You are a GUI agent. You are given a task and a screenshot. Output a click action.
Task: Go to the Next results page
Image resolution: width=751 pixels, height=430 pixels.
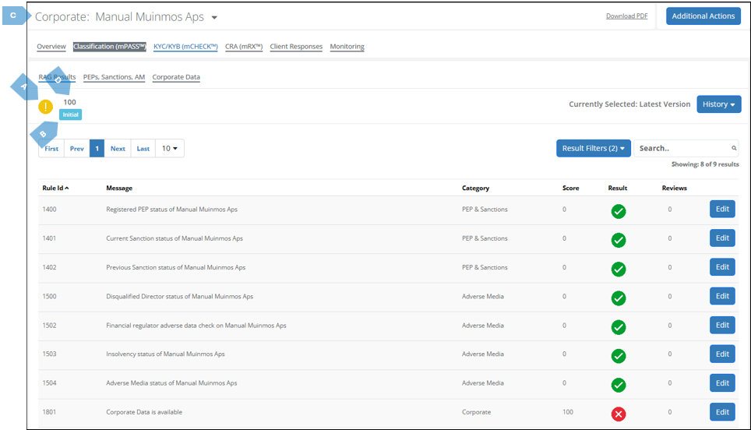(x=118, y=149)
